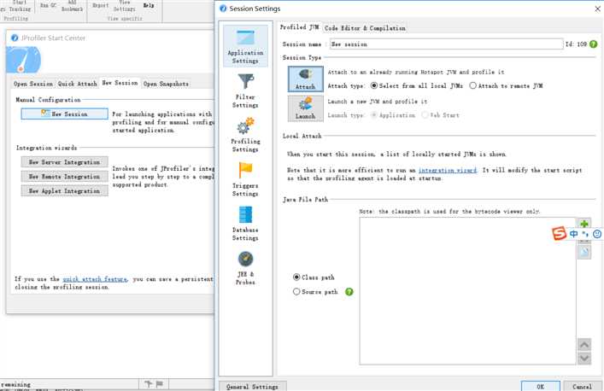
Task: Click the Sogou emoji smiley icon
Action: [596, 234]
